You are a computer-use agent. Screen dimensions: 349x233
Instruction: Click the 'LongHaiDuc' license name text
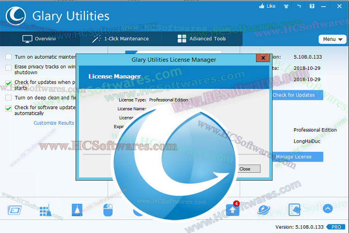(x=307, y=141)
